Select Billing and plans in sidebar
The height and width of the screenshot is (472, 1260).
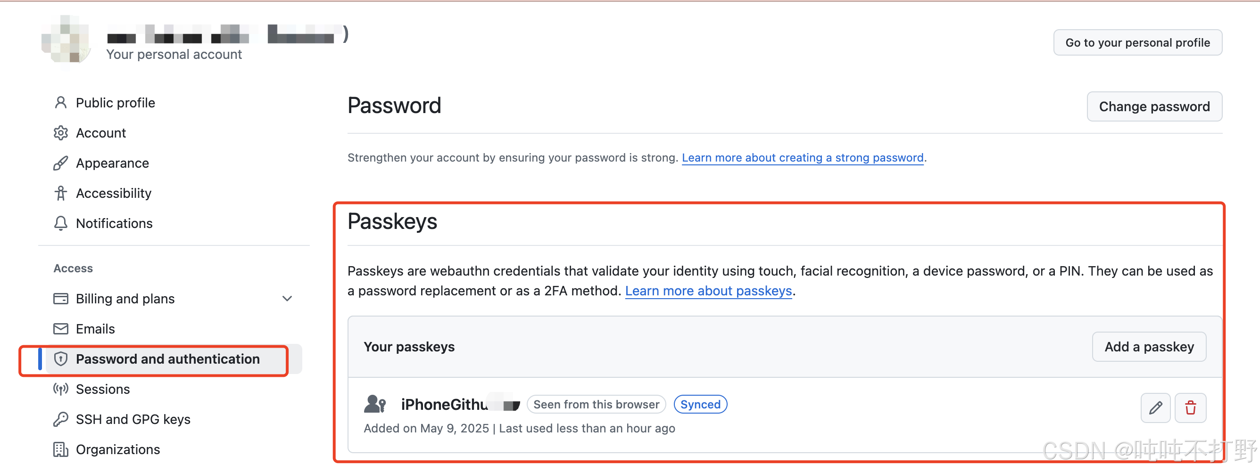[125, 299]
